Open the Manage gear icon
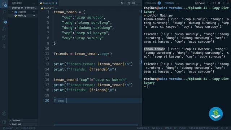This screenshot has height=130, width=231. [x=4, y=122]
